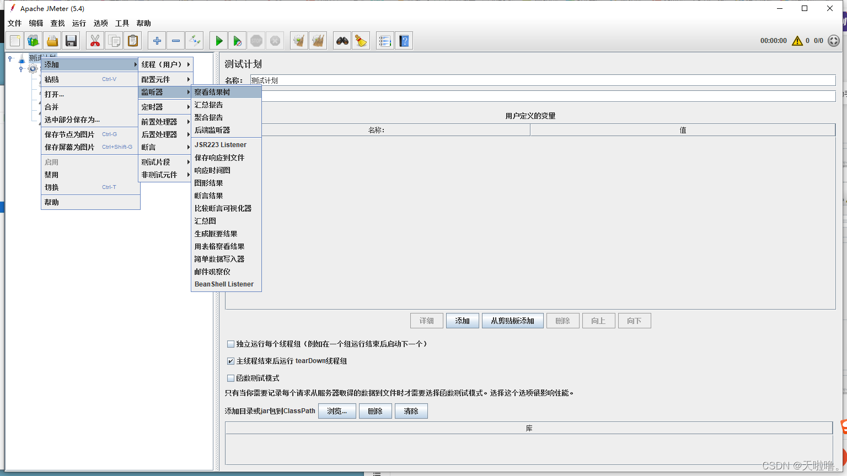Click the 库 table header

pos(529,428)
